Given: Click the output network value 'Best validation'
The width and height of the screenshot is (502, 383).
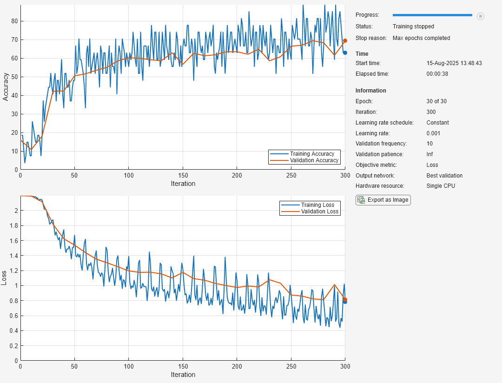Looking at the screenshot, I should (x=444, y=176).
